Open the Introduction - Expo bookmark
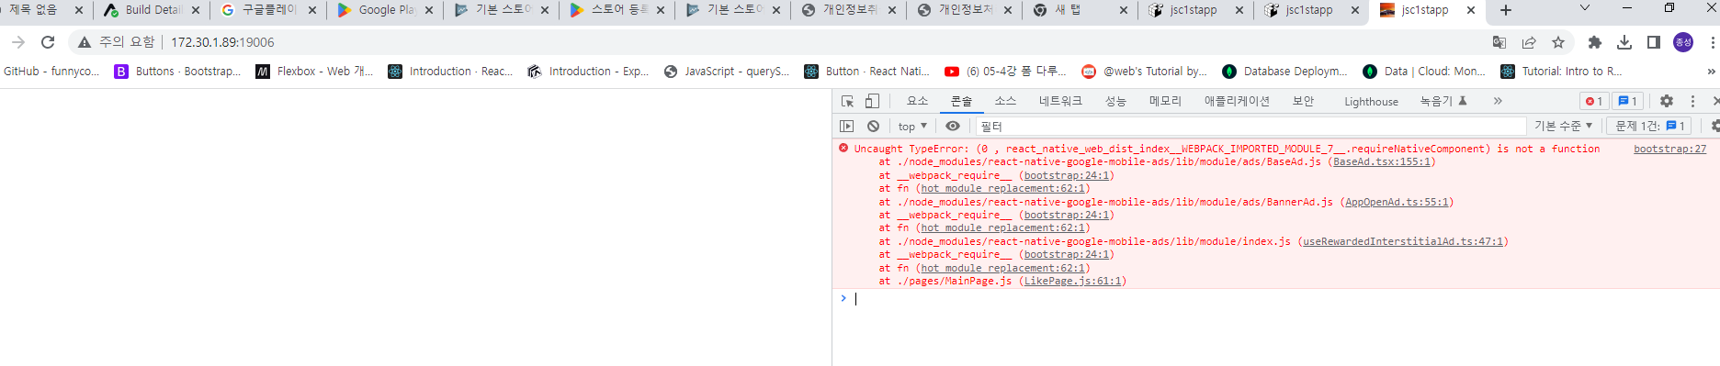This screenshot has height=366, width=1720. coord(588,72)
